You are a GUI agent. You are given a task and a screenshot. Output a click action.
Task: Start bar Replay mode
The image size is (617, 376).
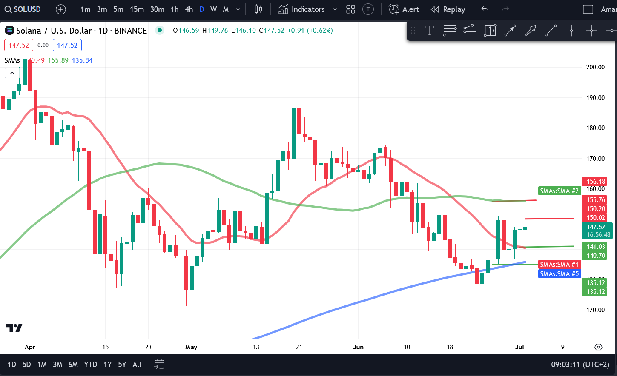coord(448,9)
